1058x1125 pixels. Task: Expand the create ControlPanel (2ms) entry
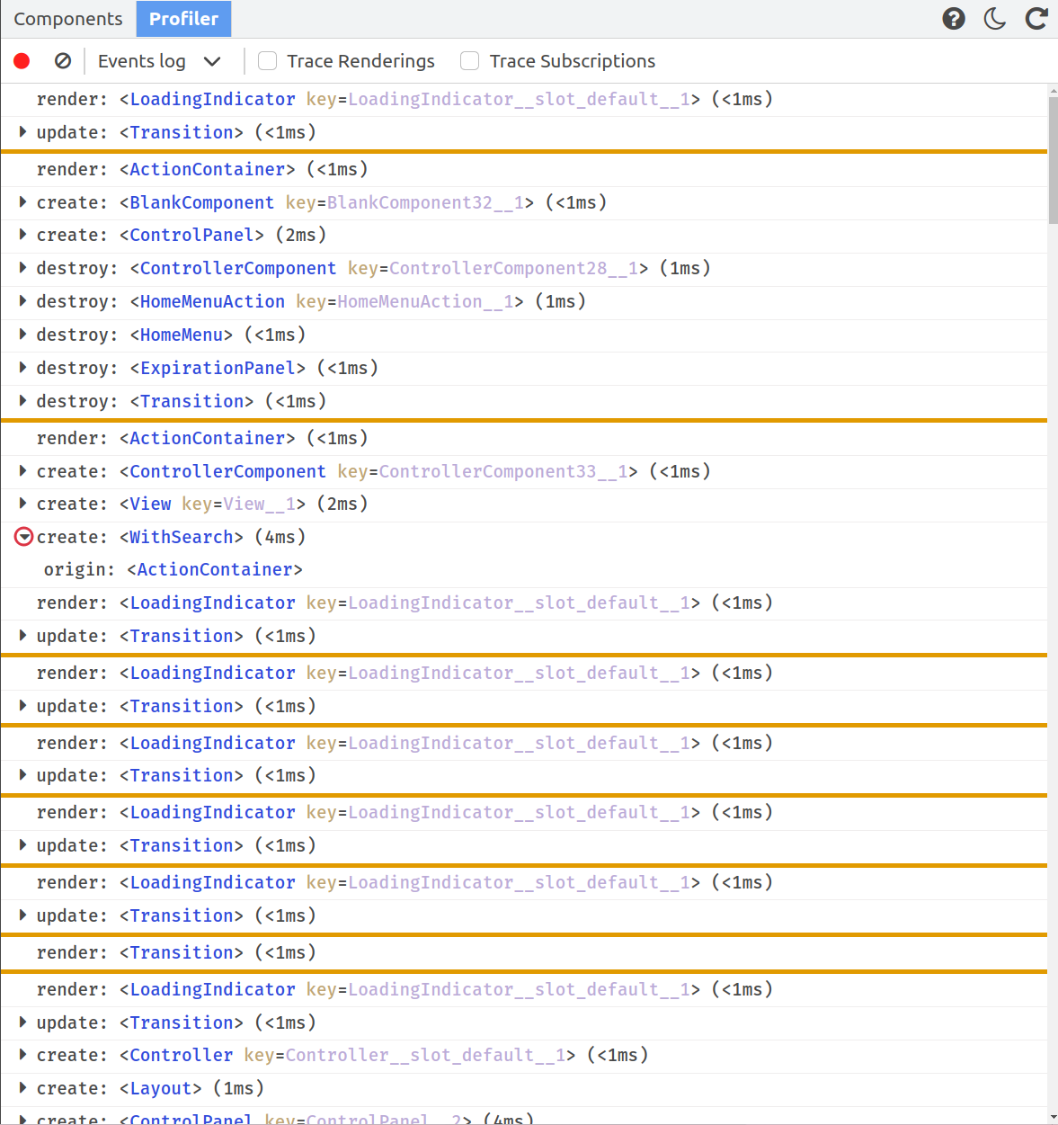point(23,235)
